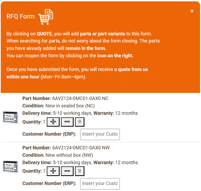
Task: Close the RFQ Form panel
Action: coord(192,11)
